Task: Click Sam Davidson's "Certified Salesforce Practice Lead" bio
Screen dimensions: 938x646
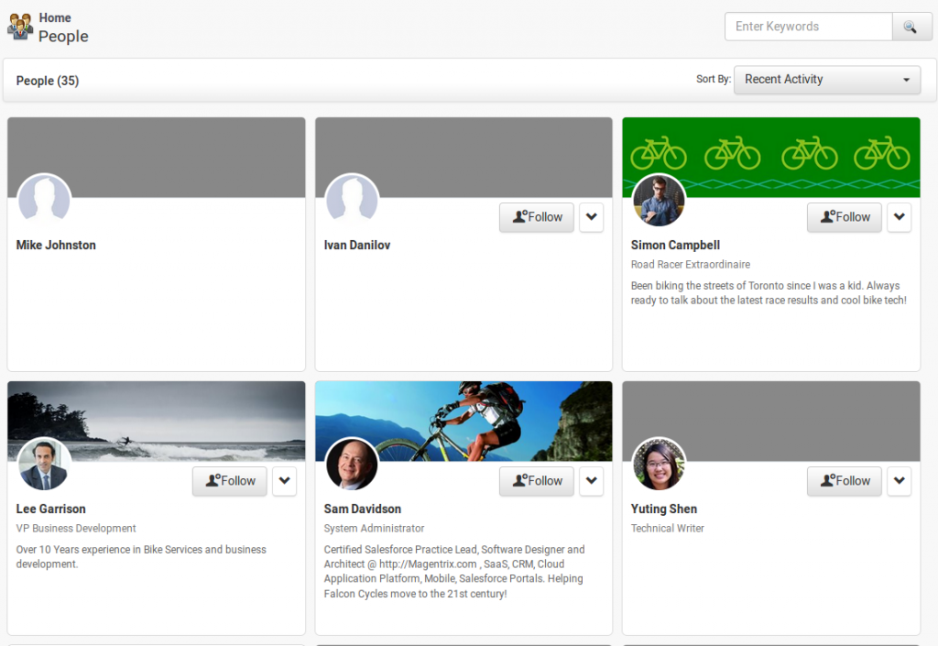Action: coord(454,571)
